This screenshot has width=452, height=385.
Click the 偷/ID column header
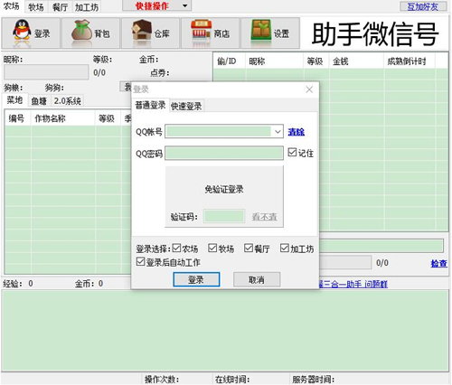coord(230,61)
